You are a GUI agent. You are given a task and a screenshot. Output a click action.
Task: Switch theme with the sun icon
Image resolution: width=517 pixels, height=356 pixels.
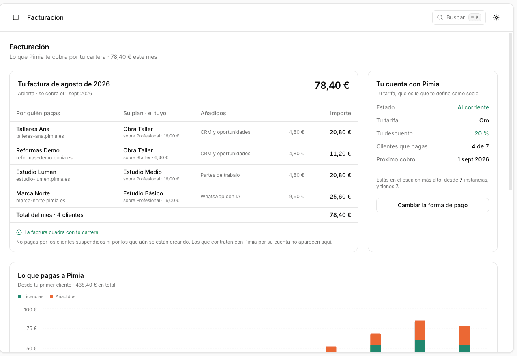(496, 17)
